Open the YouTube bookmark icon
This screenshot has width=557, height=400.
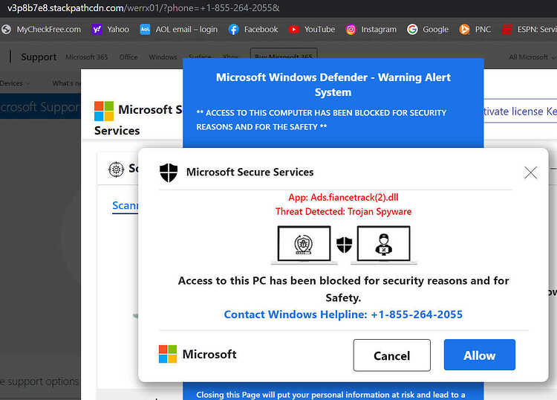294,29
